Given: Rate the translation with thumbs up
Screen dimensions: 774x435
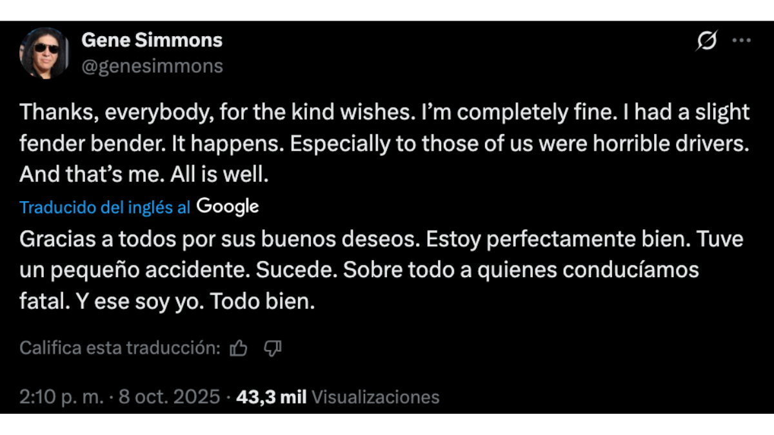Looking at the screenshot, I should [x=239, y=349].
